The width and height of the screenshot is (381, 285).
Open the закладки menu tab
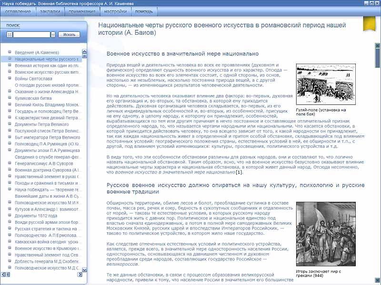tap(50, 11)
